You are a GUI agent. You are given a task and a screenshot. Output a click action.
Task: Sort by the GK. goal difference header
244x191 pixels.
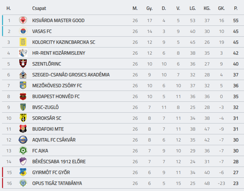click(x=221, y=8)
